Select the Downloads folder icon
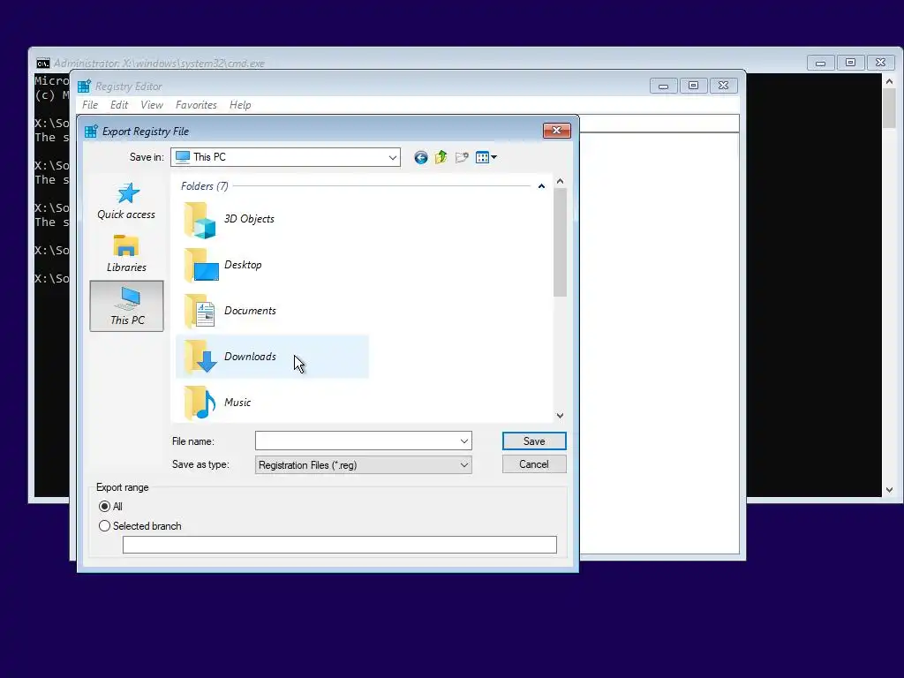 [x=200, y=357]
